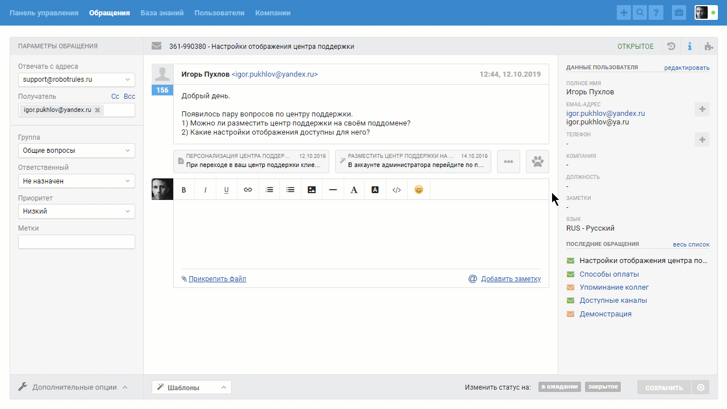Viewport: 727px width, 409px height.
Task: Click the briefcase icon in header
Action: pyautogui.click(x=679, y=12)
